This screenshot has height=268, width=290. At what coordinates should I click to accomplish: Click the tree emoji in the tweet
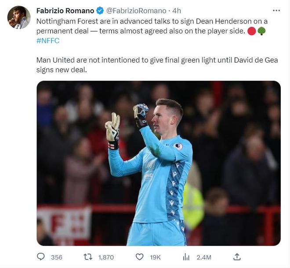pos(261,31)
